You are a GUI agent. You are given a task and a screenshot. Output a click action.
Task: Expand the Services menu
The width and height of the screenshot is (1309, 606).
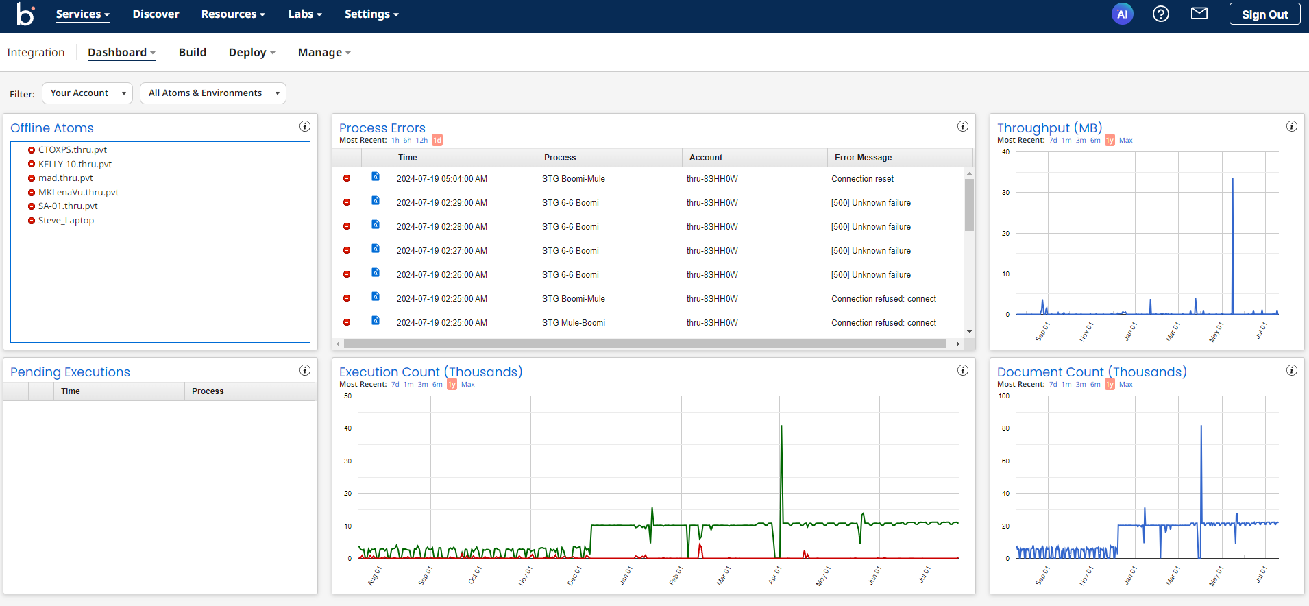pyautogui.click(x=82, y=14)
